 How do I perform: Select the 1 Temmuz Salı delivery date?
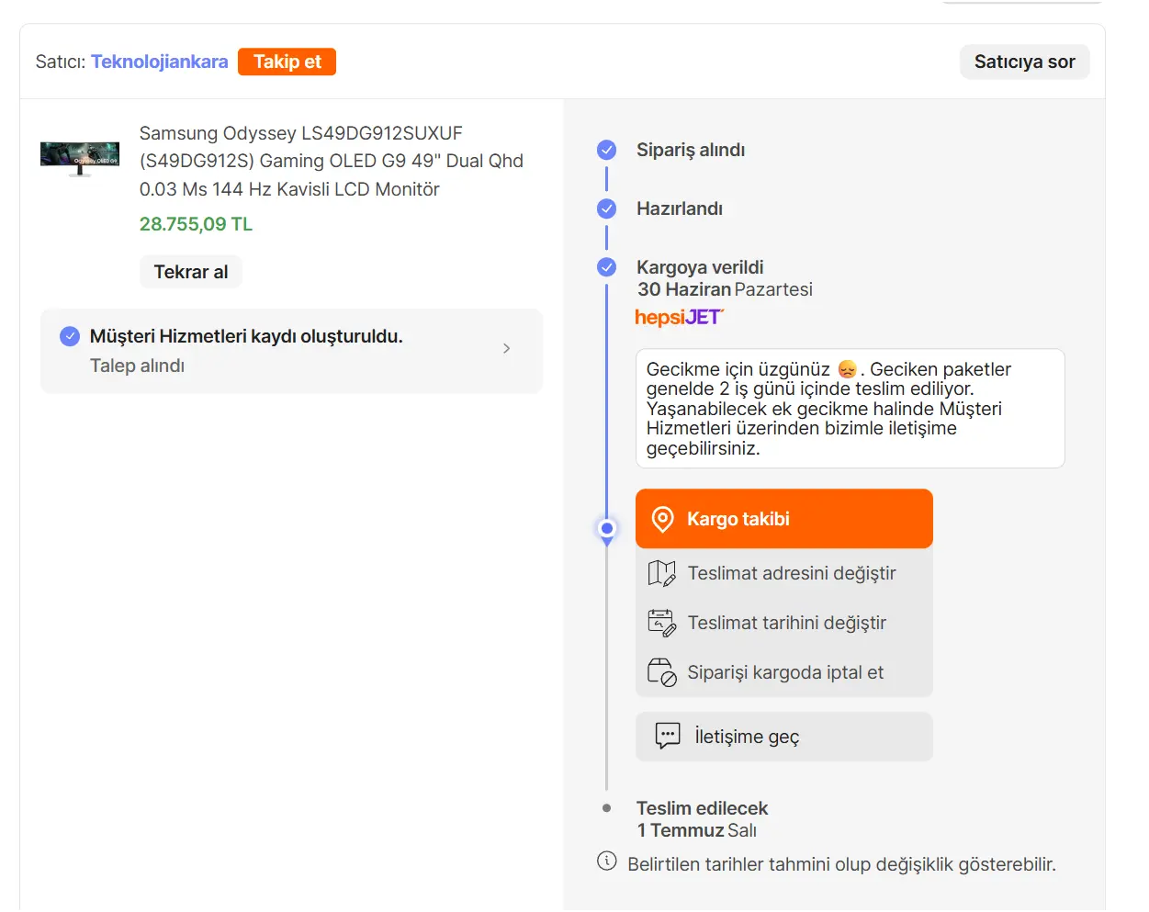pos(697,830)
